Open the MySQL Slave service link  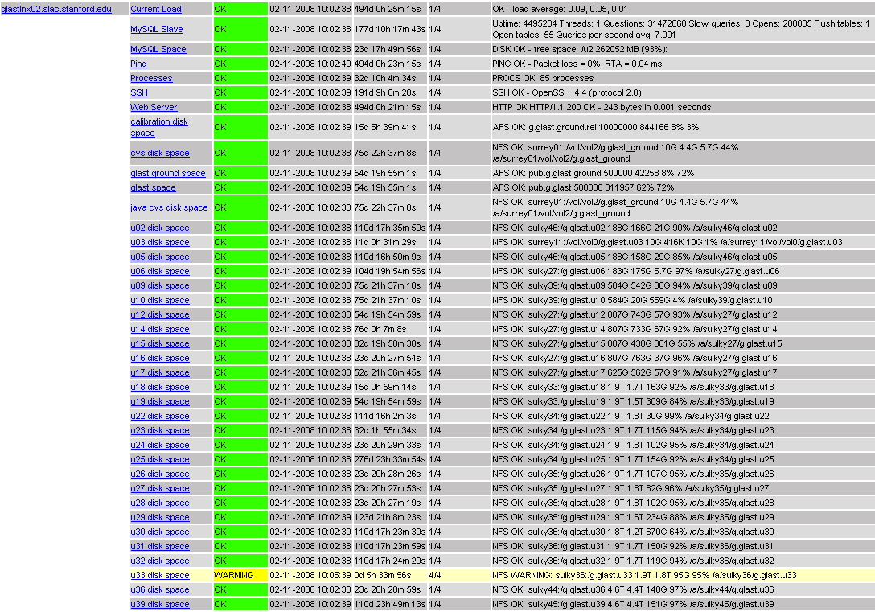point(157,29)
